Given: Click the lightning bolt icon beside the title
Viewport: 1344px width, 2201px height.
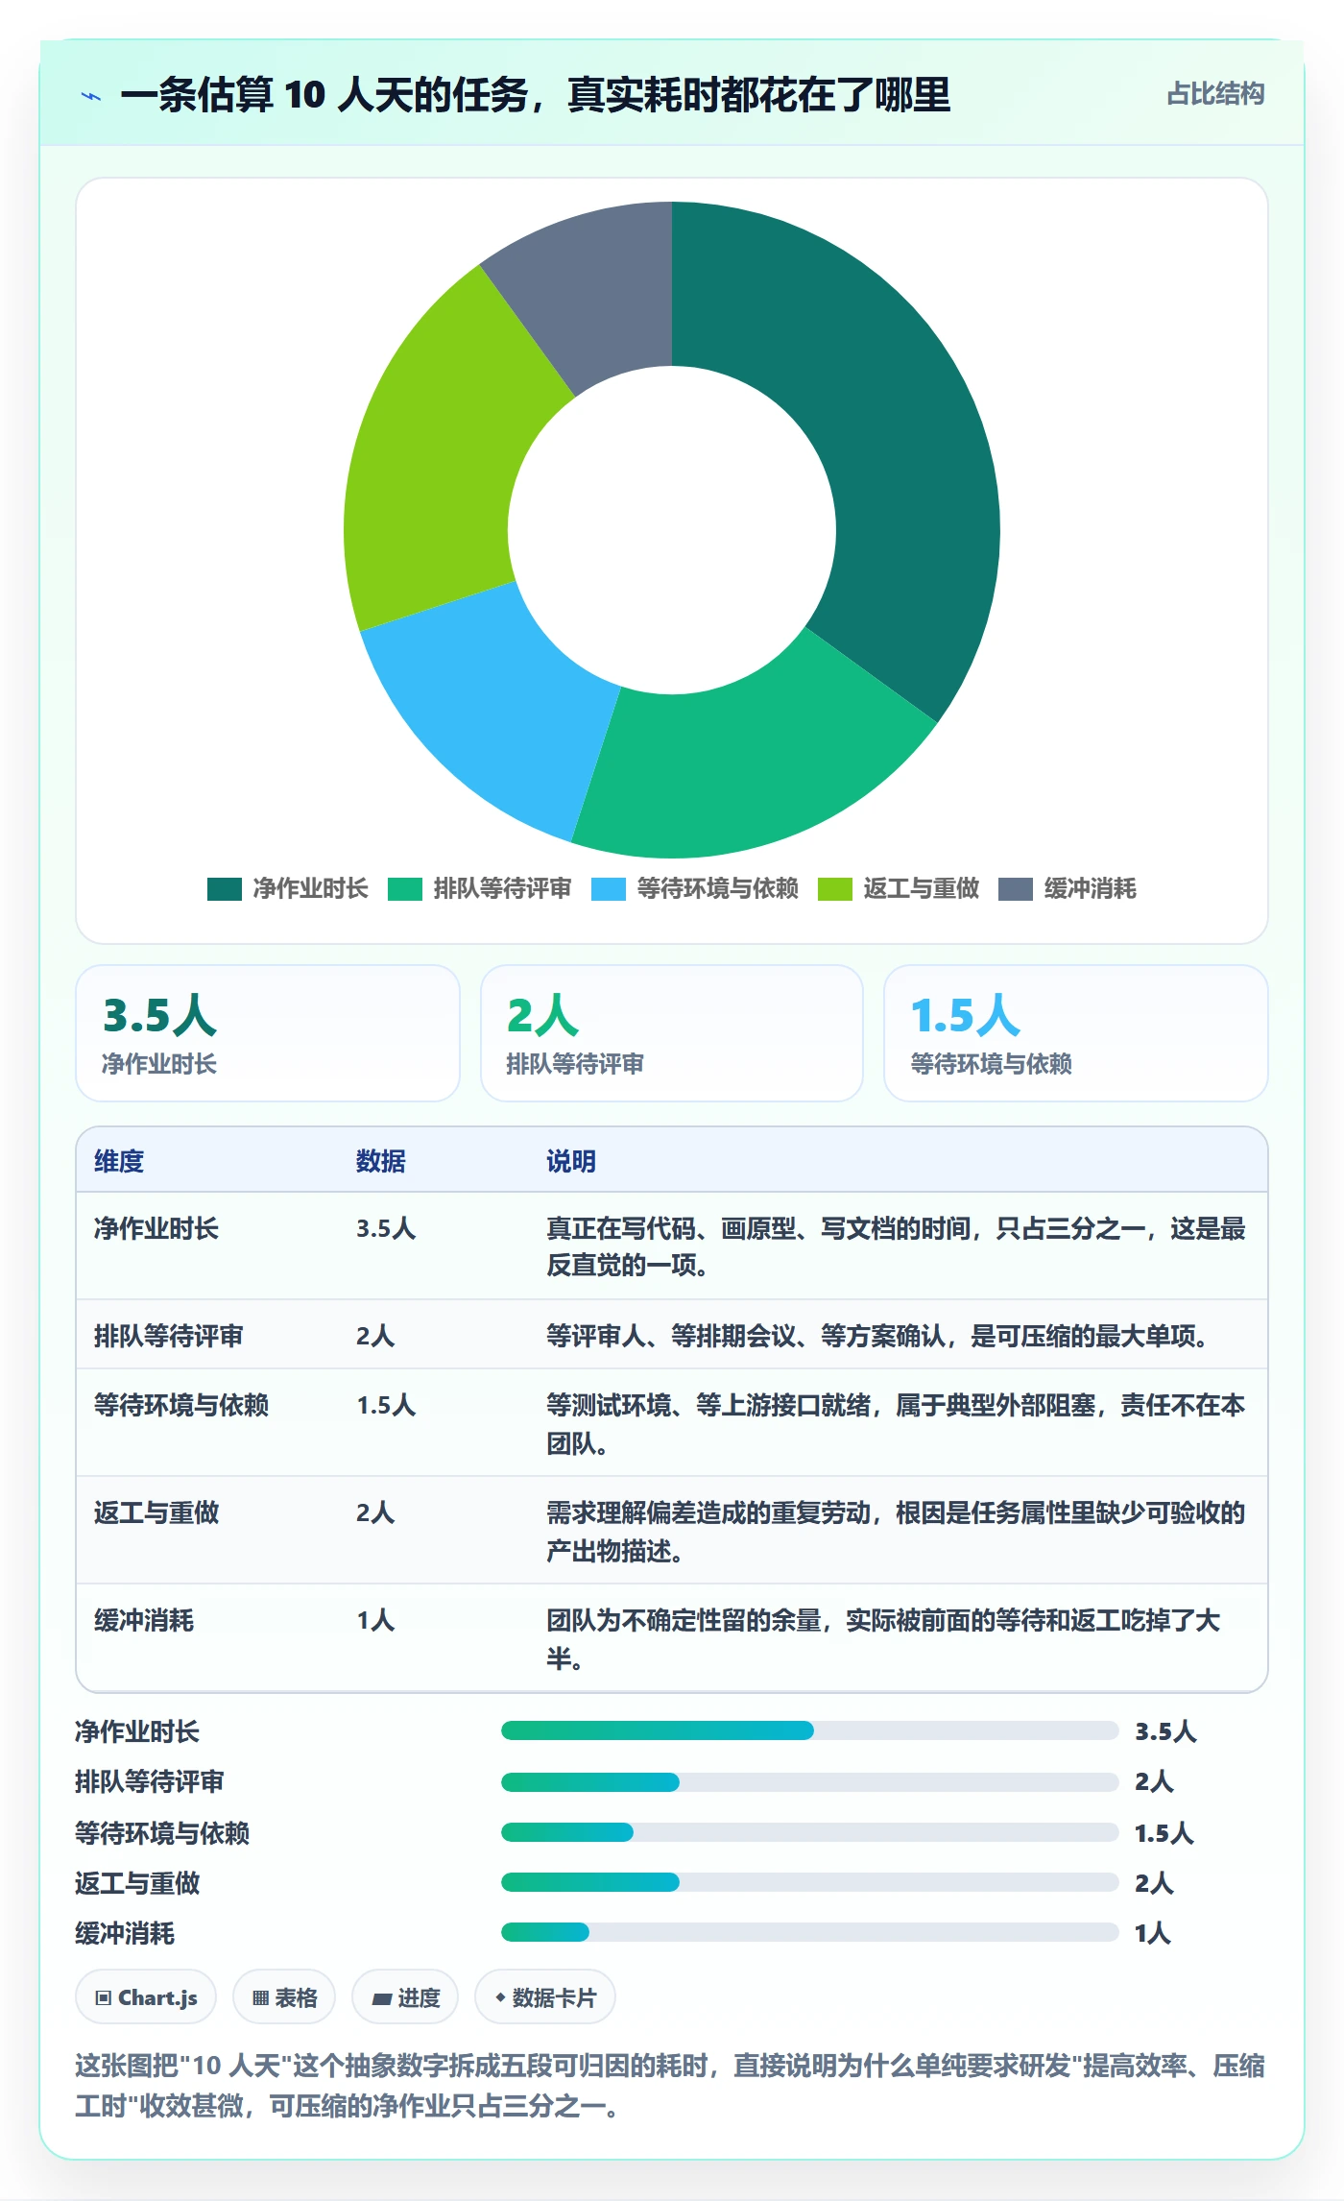Looking at the screenshot, I should (x=91, y=96).
